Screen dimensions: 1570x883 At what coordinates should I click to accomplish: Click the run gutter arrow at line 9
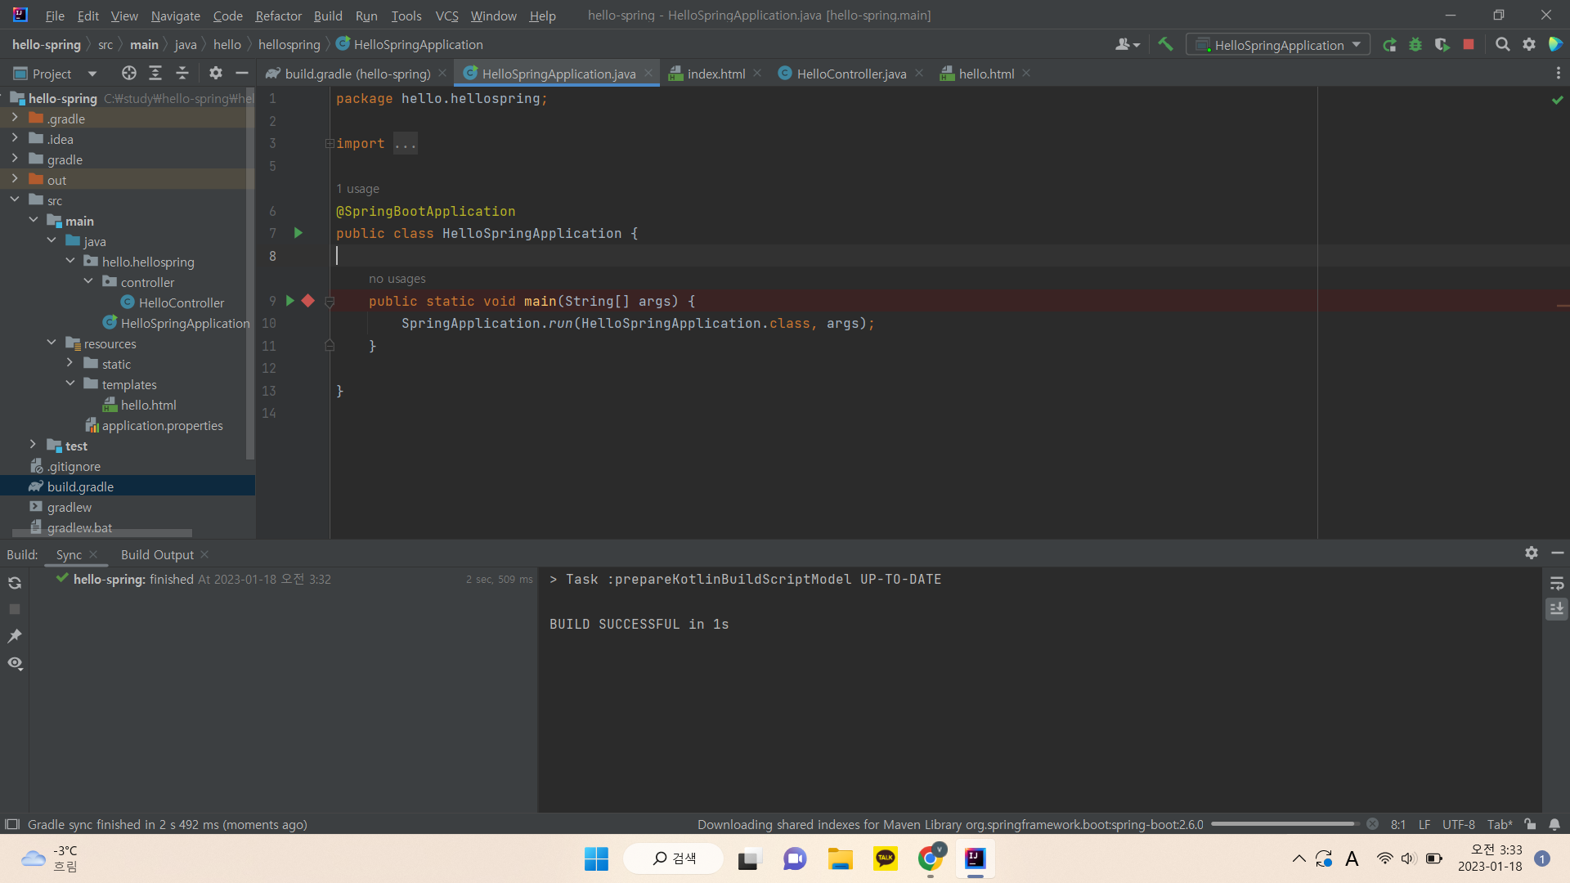click(289, 301)
